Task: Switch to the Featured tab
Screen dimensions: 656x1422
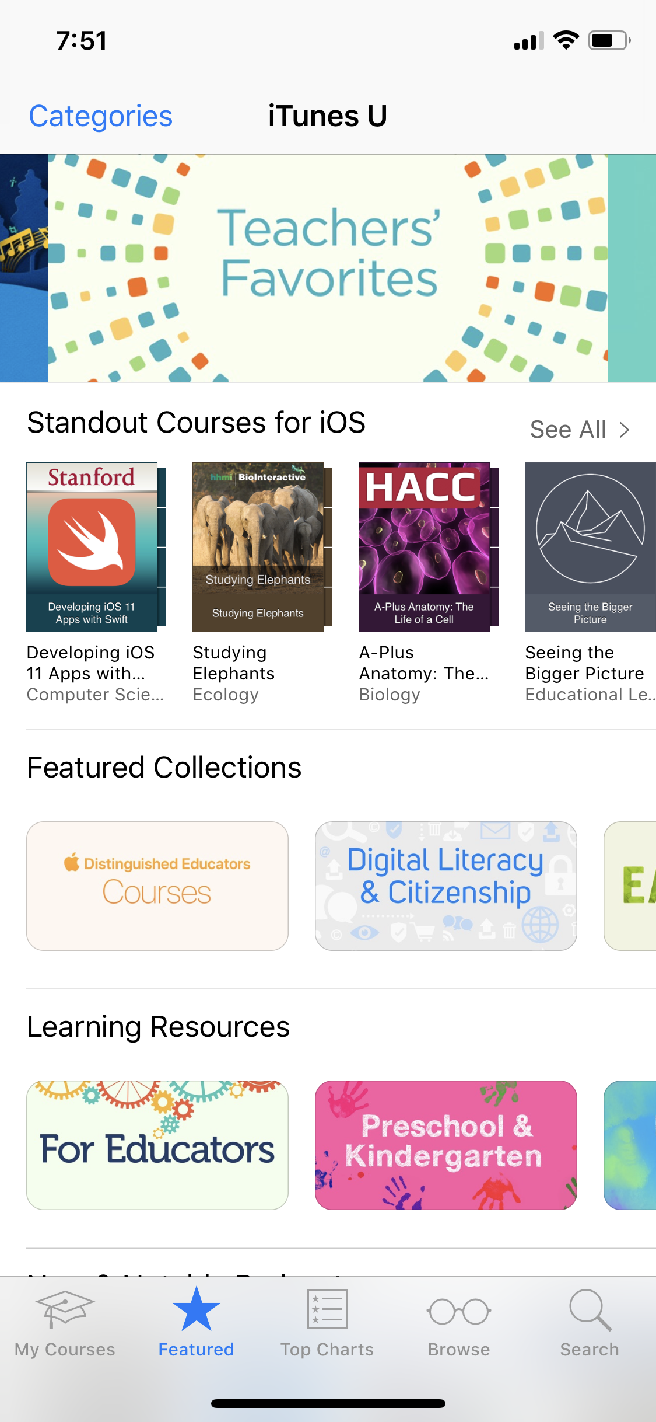Action: click(x=195, y=1331)
